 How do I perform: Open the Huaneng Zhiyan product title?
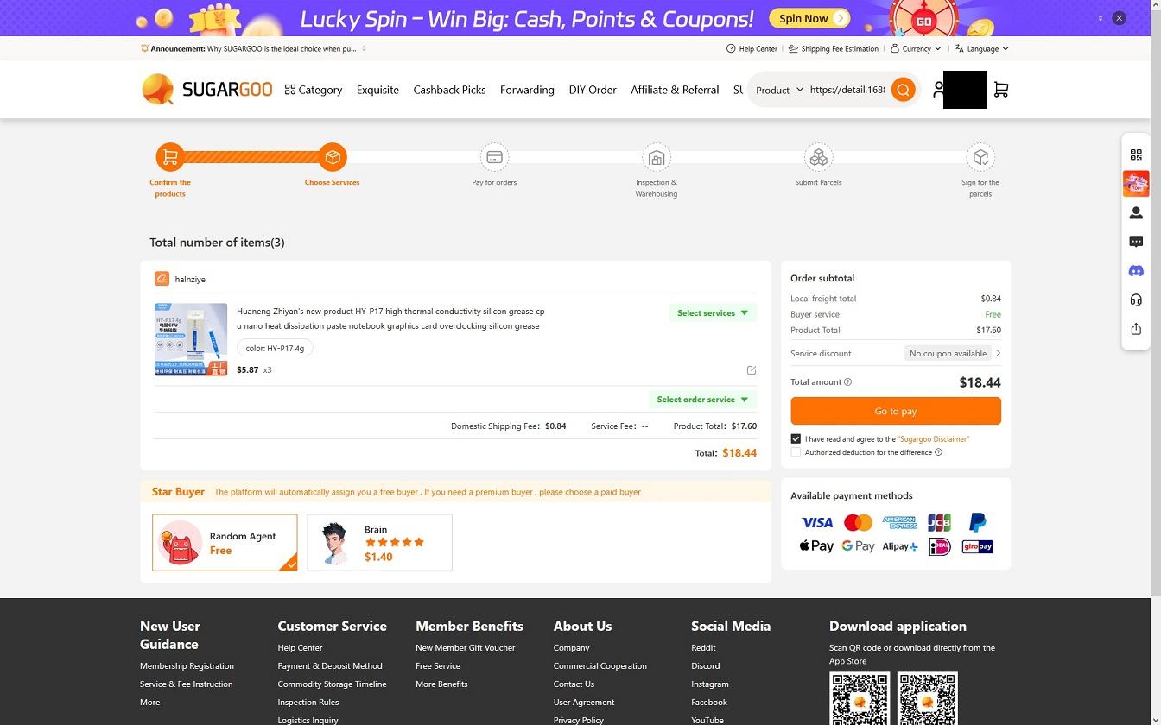(x=390, y=318)
